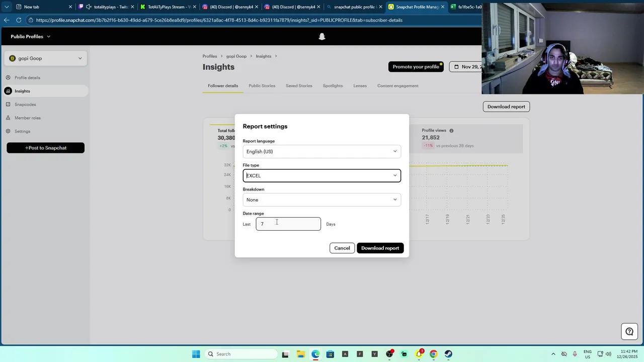Click the Member roles sidebar icon

click(x=8, y=118)
